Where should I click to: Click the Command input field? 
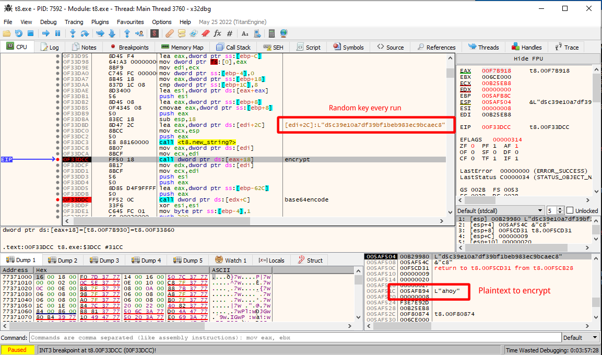pyautogui.click(x=295, y=338)
